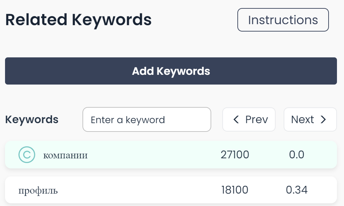Go to previous page with Prev
The width and height of the screenshot is (344, 206).
coord(249,119)
